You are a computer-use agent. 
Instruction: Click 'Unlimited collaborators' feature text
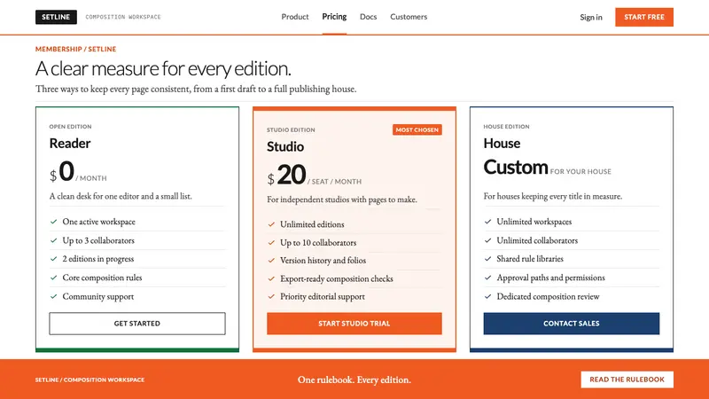click(x=537, y=240)
